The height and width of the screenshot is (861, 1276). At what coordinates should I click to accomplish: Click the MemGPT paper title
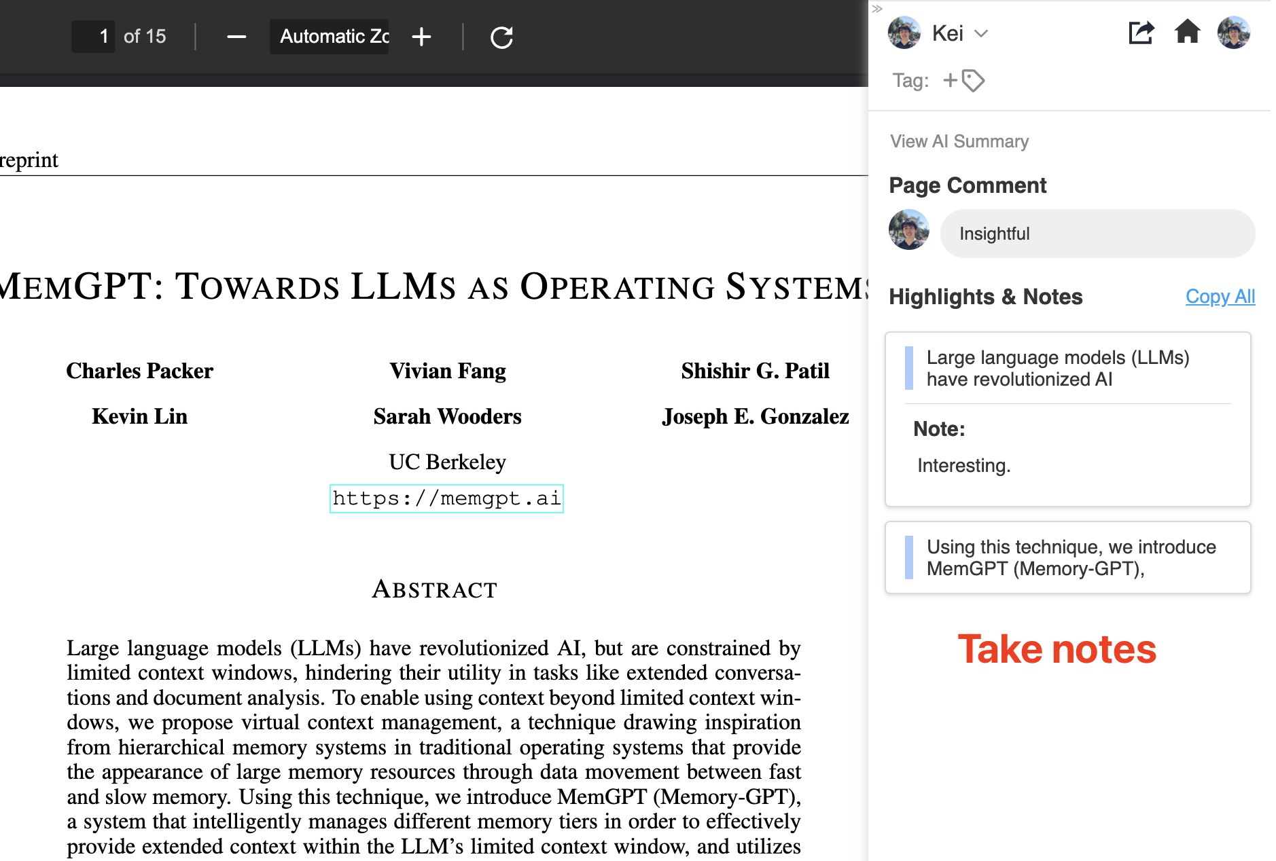tap(434, 286)
